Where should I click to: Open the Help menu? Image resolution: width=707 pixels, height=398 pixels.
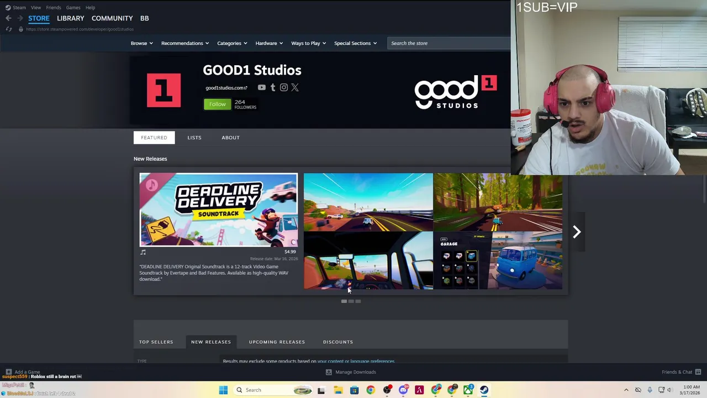click(x=90, y=7)
